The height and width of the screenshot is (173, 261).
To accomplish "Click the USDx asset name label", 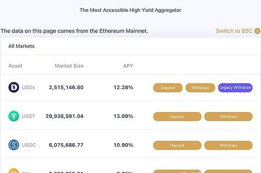I will tap(28, 87).
